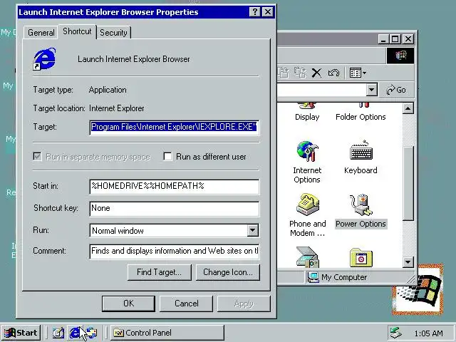Close the Properties dialog with X button

coord(268,12)
